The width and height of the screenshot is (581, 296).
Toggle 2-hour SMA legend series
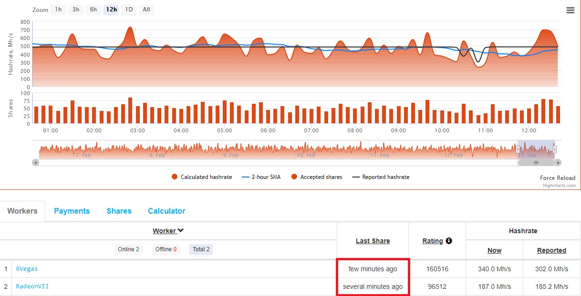pyautogui.click(x=261, y=177)
